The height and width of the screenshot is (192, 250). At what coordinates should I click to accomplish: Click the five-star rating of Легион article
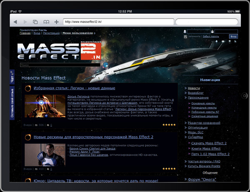click(169, 125)
